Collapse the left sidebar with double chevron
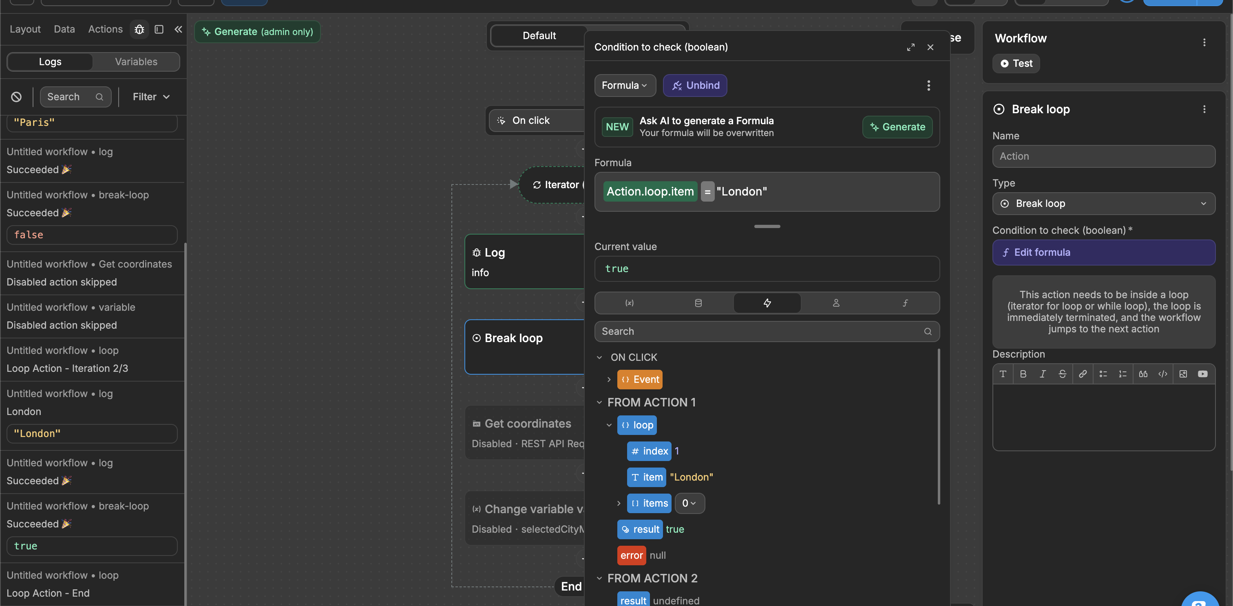The image size is (1233, 606). (x=178, y=30)
